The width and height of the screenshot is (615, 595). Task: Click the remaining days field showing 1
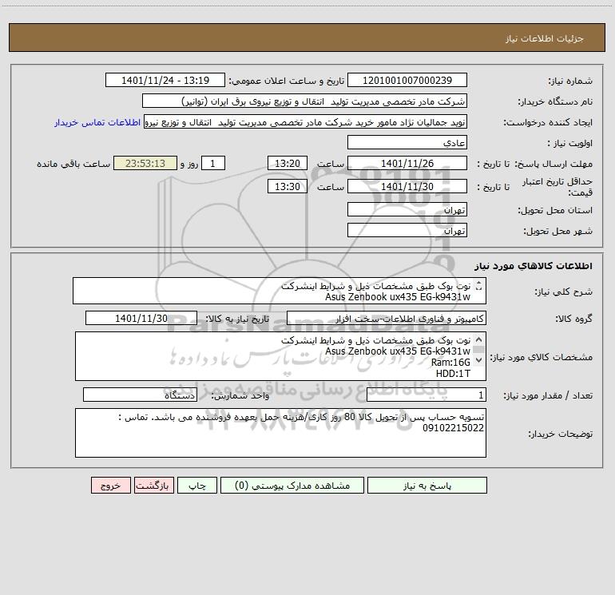point(213,163)
